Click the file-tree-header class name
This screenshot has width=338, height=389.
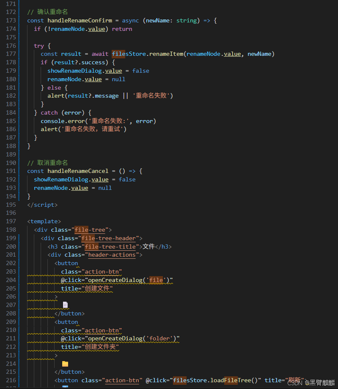pyautogui.click(x=108, y=238)
